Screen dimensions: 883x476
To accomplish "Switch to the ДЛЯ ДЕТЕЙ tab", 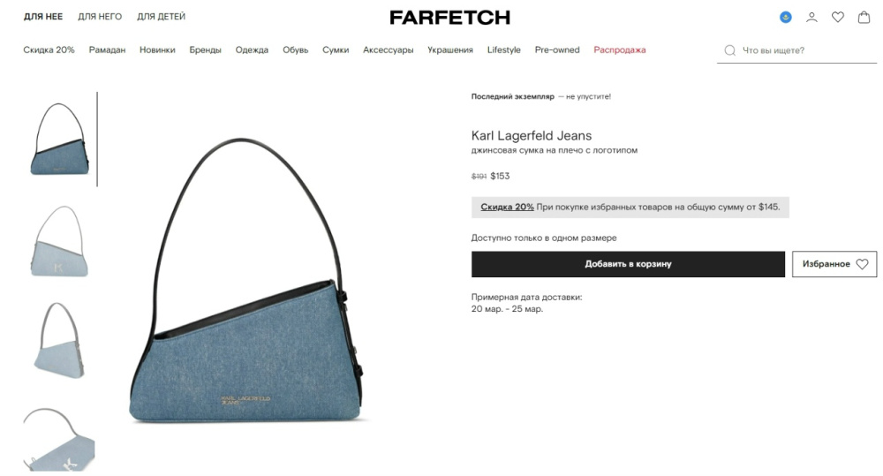I will pos(161,17).
